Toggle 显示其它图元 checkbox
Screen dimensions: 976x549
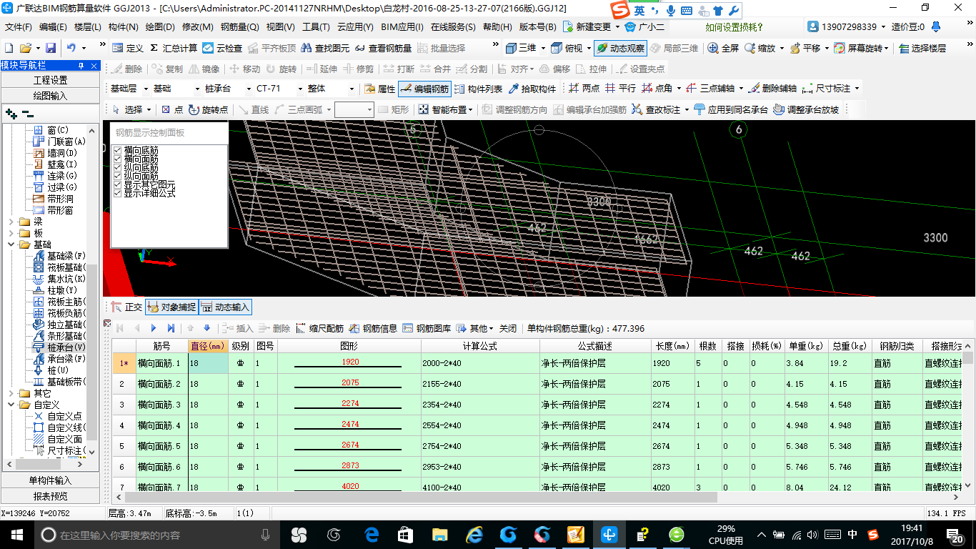118,184
